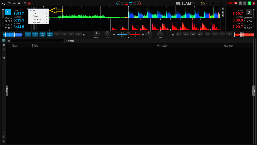Open the sideview panel tab on right
The image size is (257, 145).
[x=253, y=91]
